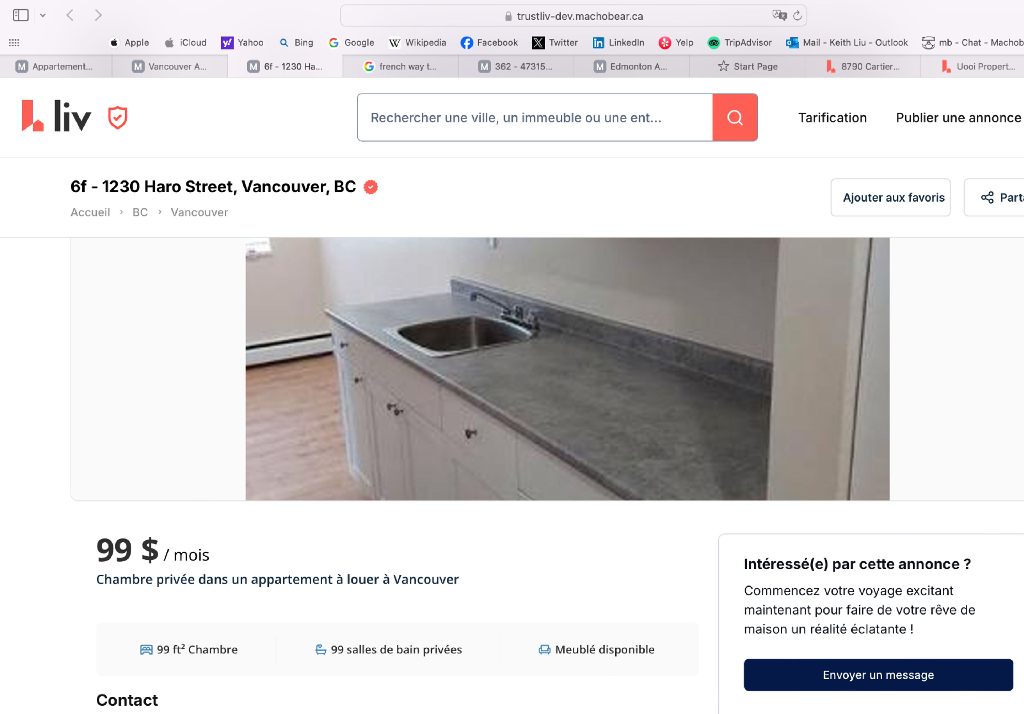Viewport: 1024px width, 714px height.
Task: Click the bed icon next to 99 ft² Chambre
Action: tap(146, 650)
